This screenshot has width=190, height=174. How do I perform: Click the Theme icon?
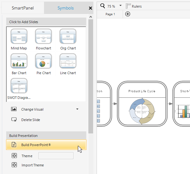14,156
